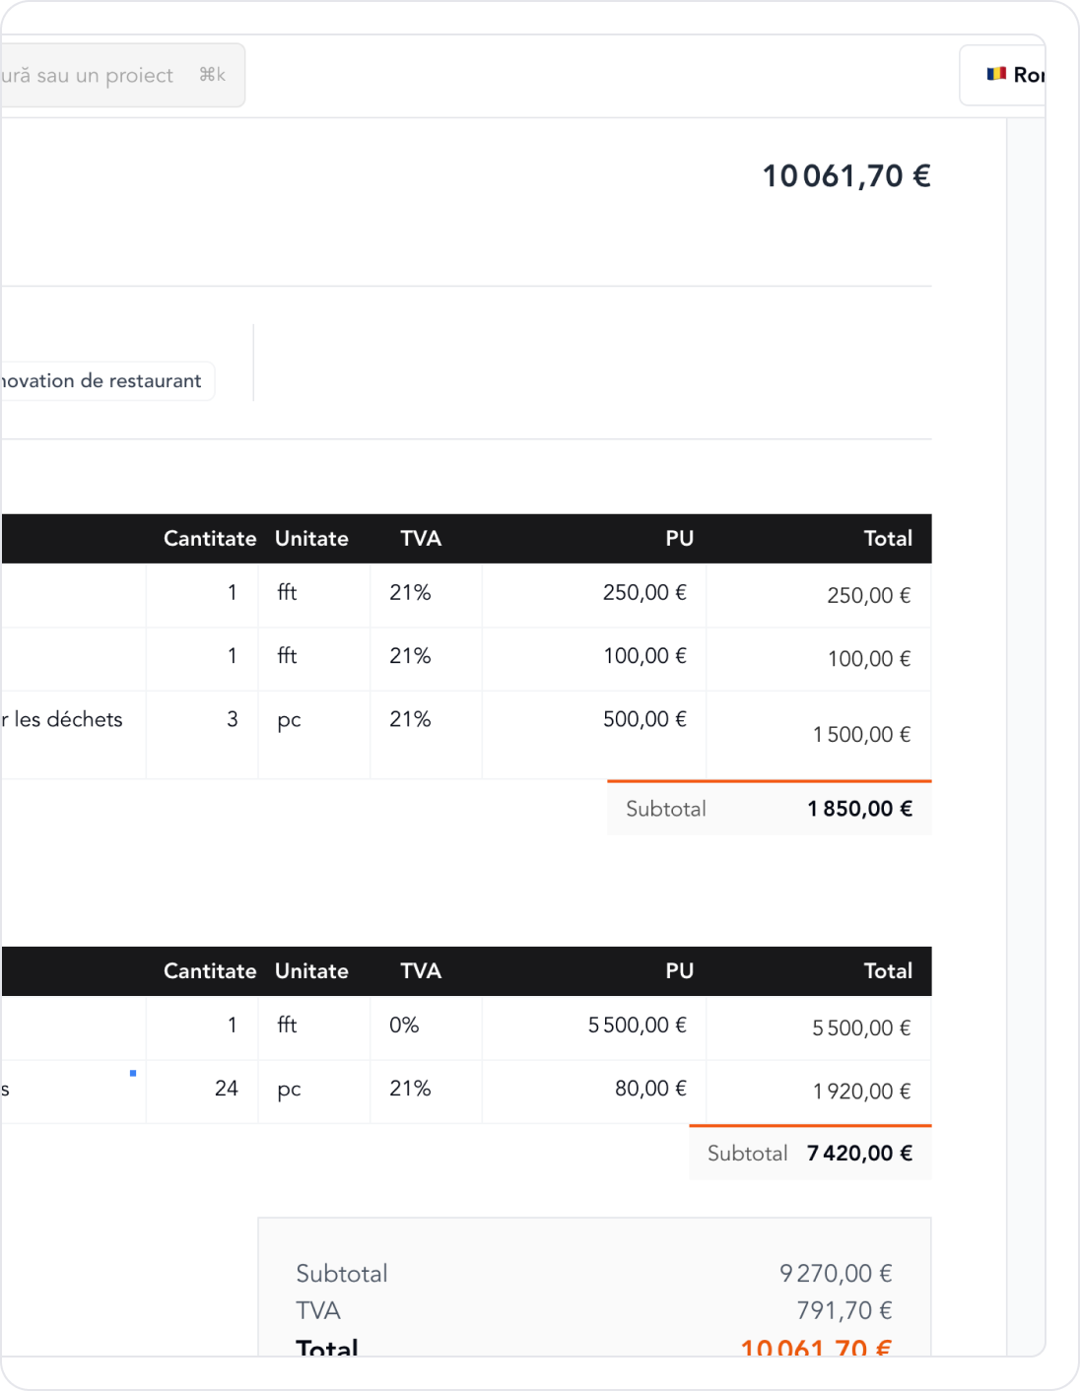Click the 7 420,00 € subtotal
Screen dimensions: 1080x1391
tap(859, 1154)
